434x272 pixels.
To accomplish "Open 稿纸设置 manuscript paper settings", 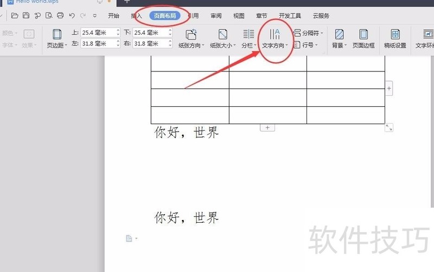I will [395, 38].
